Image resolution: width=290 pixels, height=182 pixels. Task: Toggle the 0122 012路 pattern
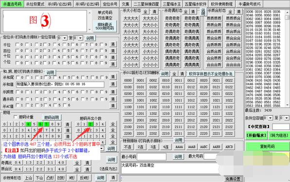point(229,87)
